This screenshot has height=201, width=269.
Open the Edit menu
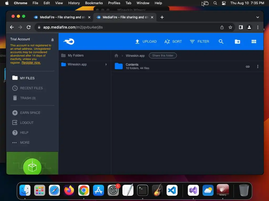coord(47,3)
